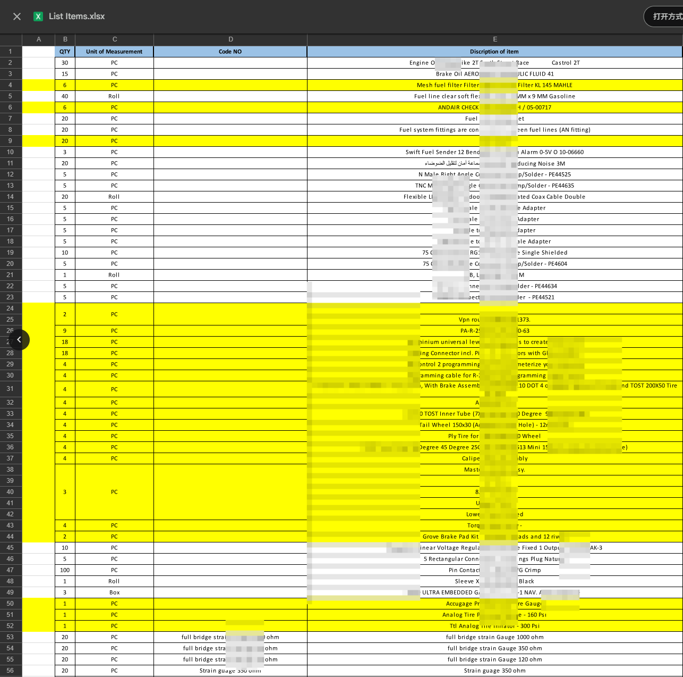The width and height of the screenshot is (683, 677).
Task: Click full bridge strain Gauge 1000 ohm description
Action: tap(494, 637)
